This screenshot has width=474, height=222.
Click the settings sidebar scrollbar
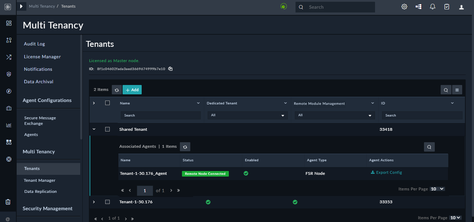[81, 87]
